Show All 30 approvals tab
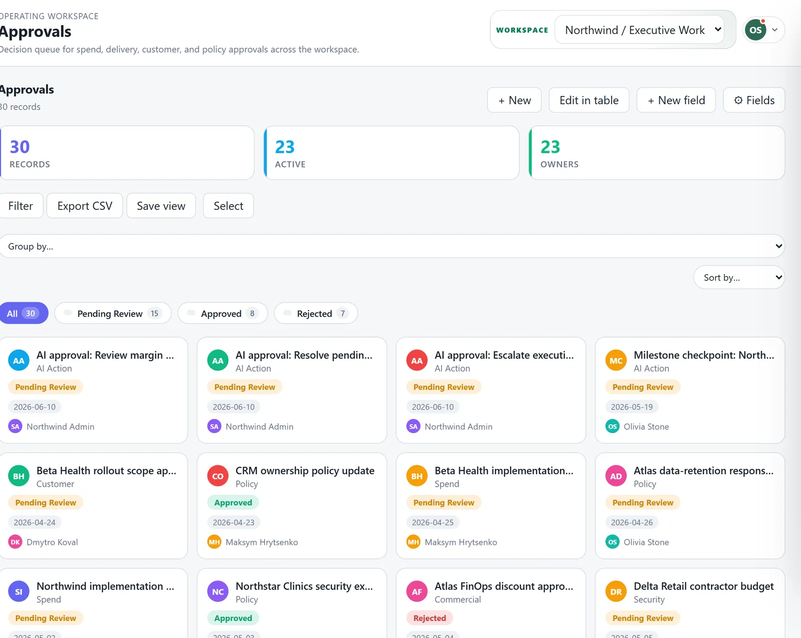Screen dimensions: 801x638 coord(23,313)
